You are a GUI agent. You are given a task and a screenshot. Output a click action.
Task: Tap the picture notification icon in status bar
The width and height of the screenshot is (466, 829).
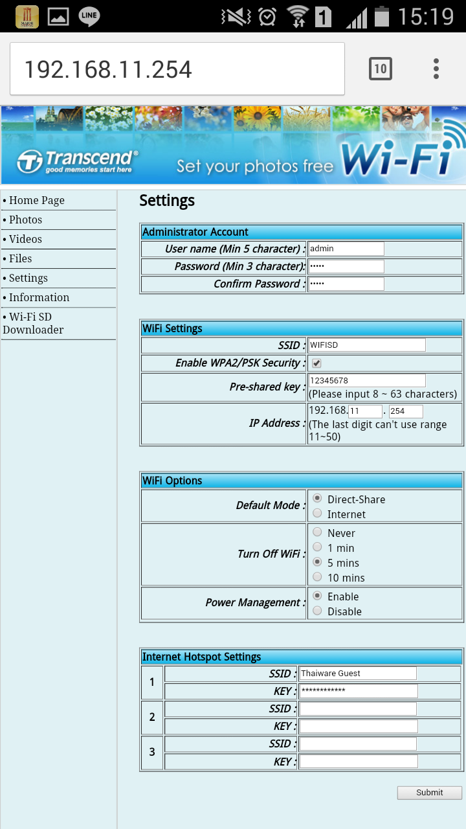tap(58, 16)
